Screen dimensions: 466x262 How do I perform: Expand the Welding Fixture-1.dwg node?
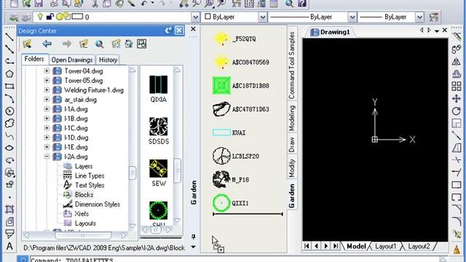click(x=47, y=90)
